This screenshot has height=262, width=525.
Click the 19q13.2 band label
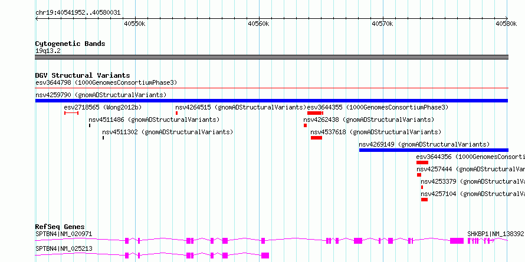click(x=48, y=51)
